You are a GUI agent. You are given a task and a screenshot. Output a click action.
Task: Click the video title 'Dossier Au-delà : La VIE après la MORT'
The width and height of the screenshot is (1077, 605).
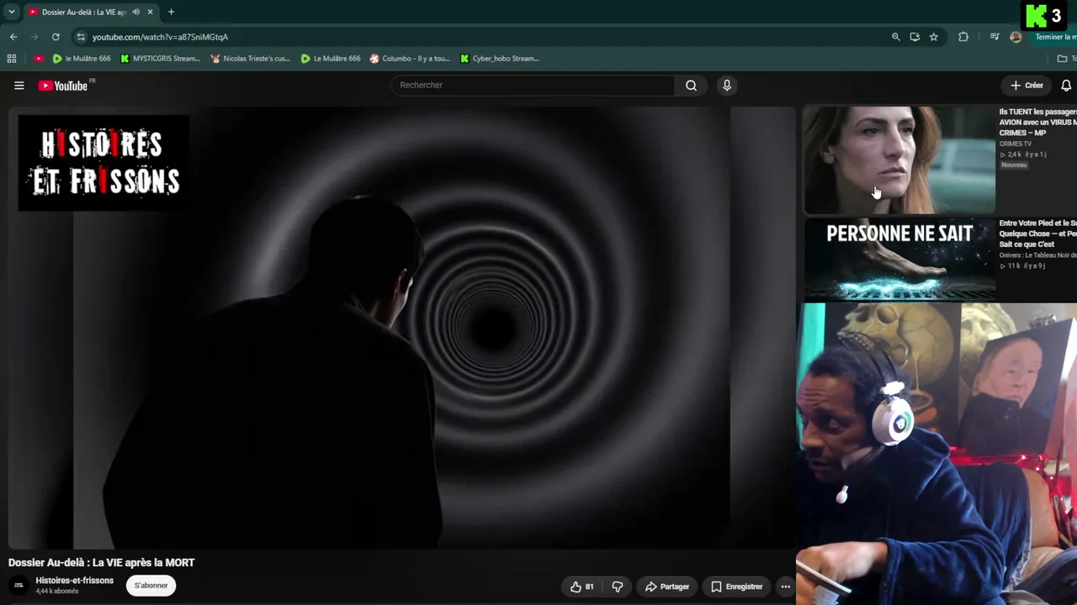[102, 563]
